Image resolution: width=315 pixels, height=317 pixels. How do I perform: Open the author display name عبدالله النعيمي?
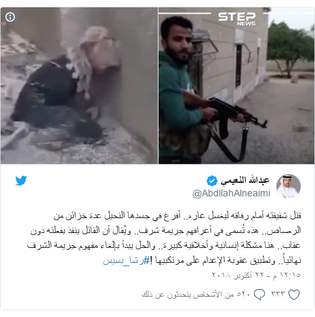tap(245, 180)
